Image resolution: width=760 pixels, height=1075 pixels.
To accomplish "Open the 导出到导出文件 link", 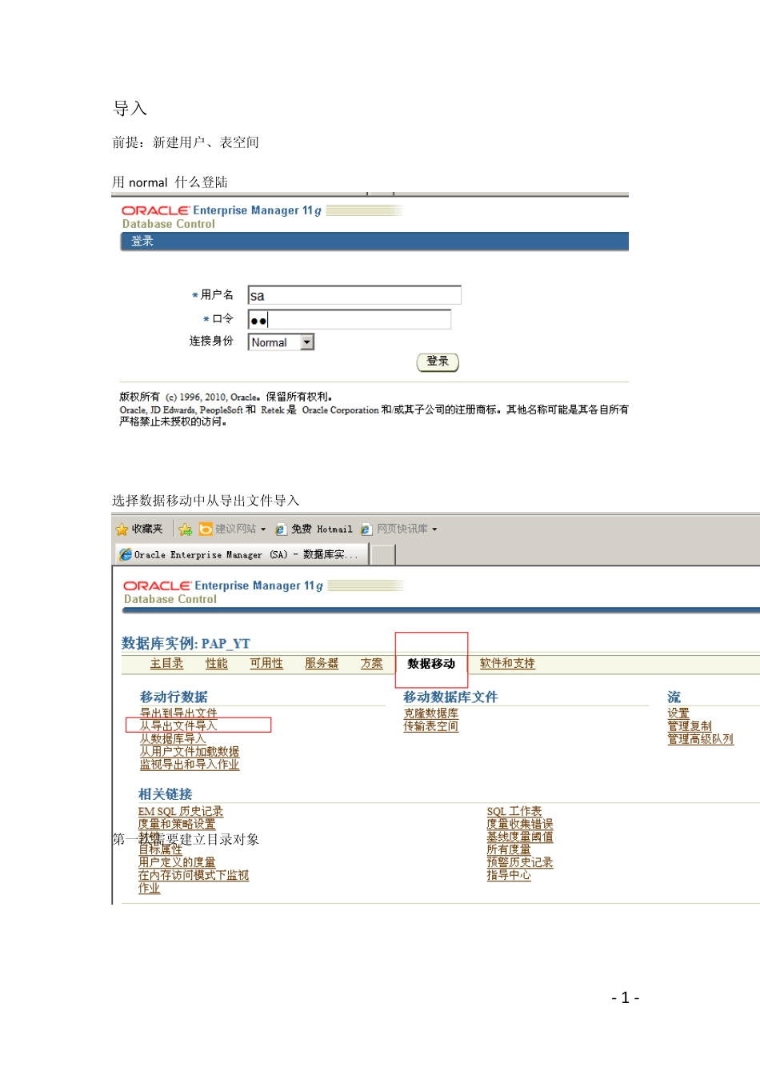I will [178, 713].
